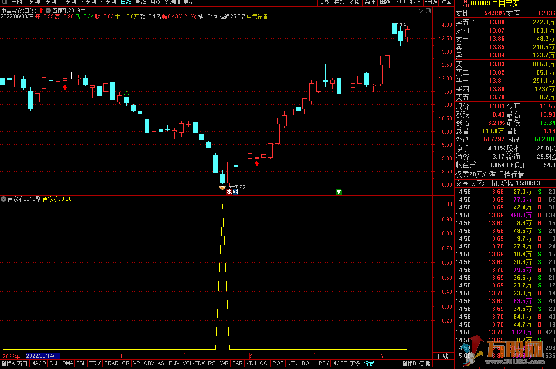Open 多股 multi-stock view
This screenshot has height=369, width=556.
354,2
